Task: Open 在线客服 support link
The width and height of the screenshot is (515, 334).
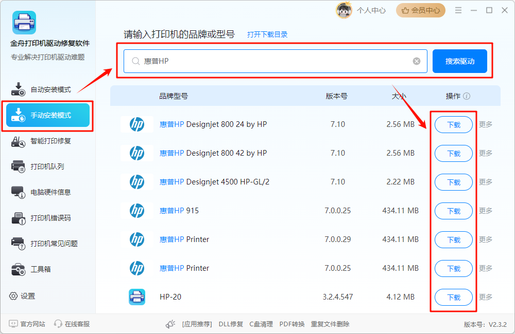Action: click(x=72, y=324)
